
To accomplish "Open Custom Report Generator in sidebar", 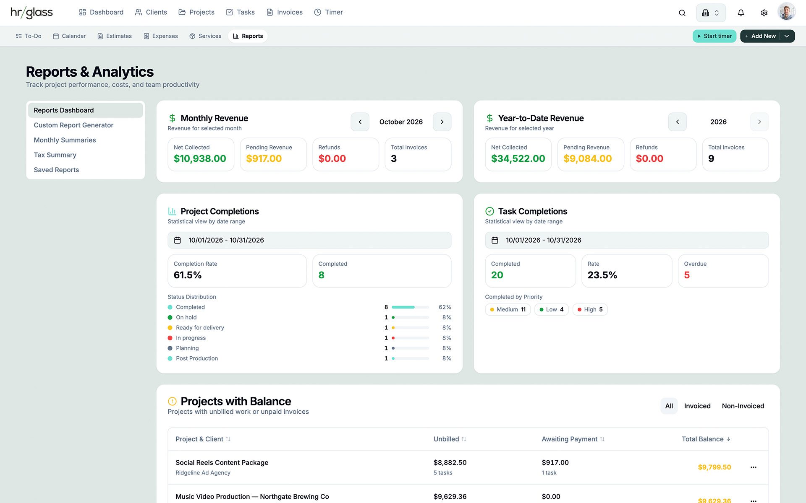I will coord(85,125).
